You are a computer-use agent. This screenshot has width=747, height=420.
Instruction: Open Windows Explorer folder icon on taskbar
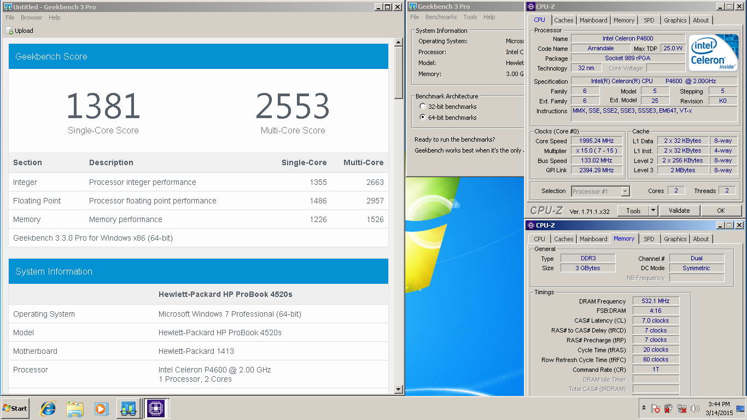tap(75, 409)
